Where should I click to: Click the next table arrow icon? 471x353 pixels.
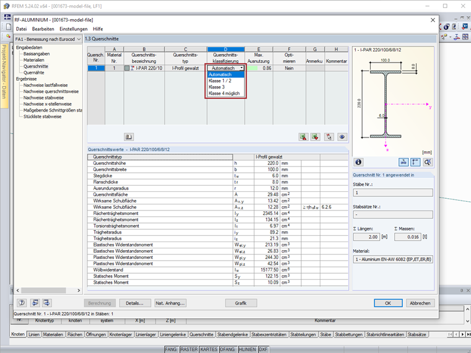tap(47, 303)
